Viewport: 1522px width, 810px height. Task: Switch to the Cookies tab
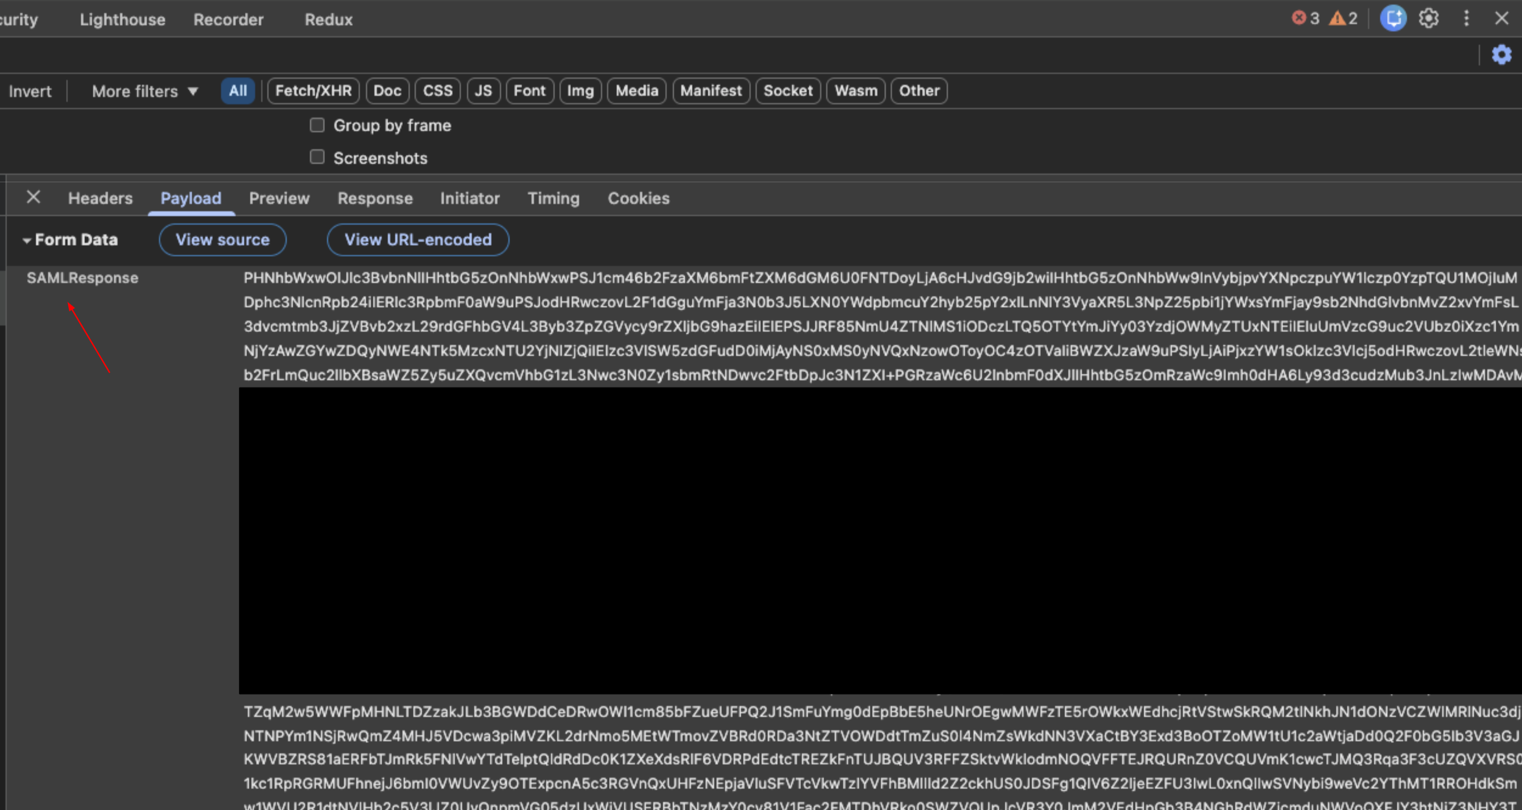(x=638, y=198)
